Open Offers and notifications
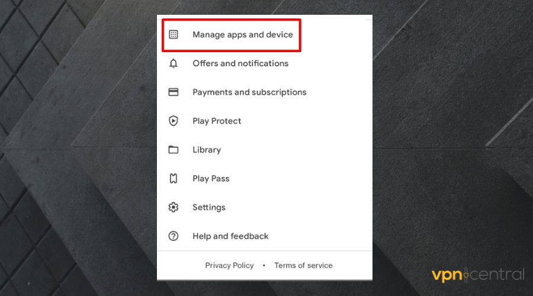Viewport: 533px width, 296px height. [240, 63]
